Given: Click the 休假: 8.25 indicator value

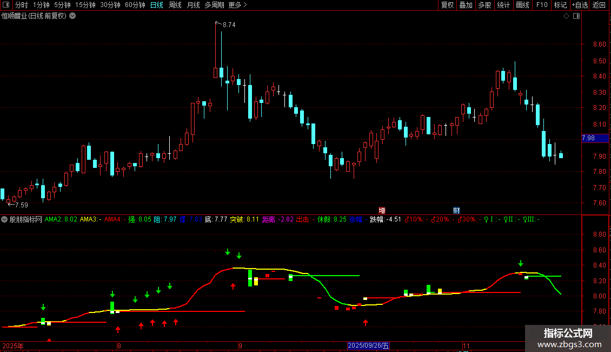Looking at the screenshot, I should tap(332, 219).
